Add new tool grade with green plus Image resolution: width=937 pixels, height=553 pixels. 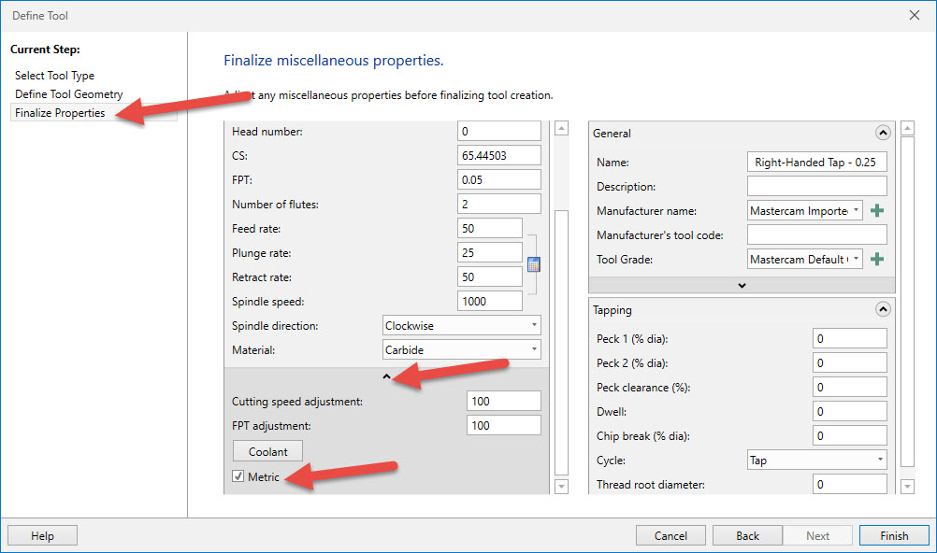coord(877,259)
